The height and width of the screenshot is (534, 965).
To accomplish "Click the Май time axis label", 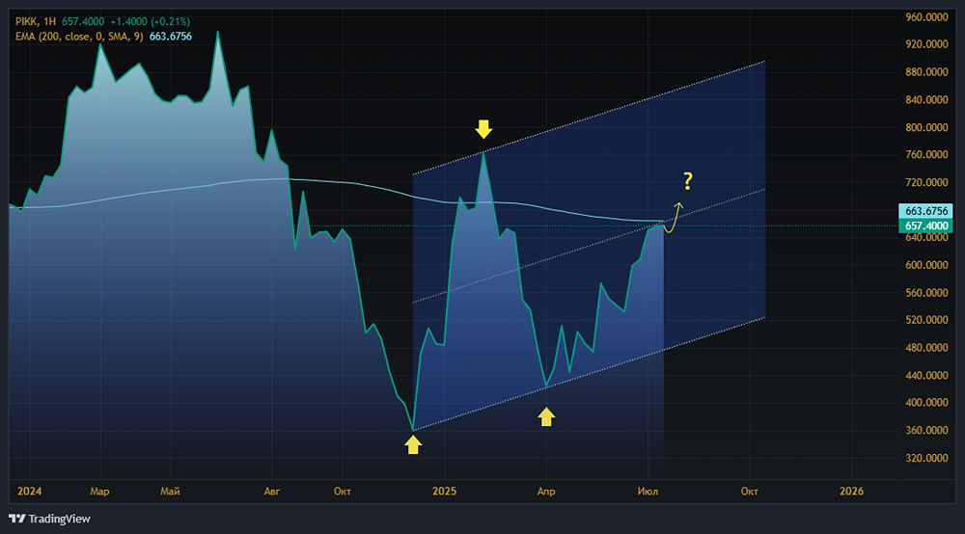I will pos(170,491).
